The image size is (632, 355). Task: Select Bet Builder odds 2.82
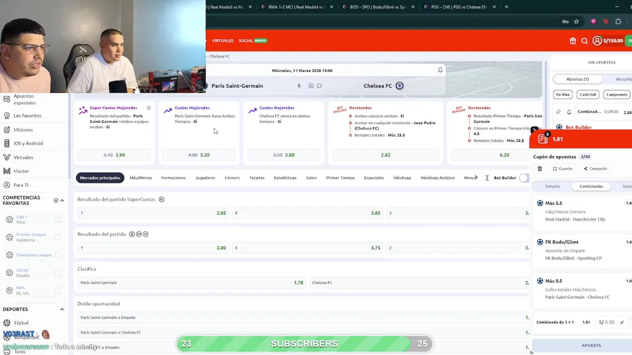386,155
